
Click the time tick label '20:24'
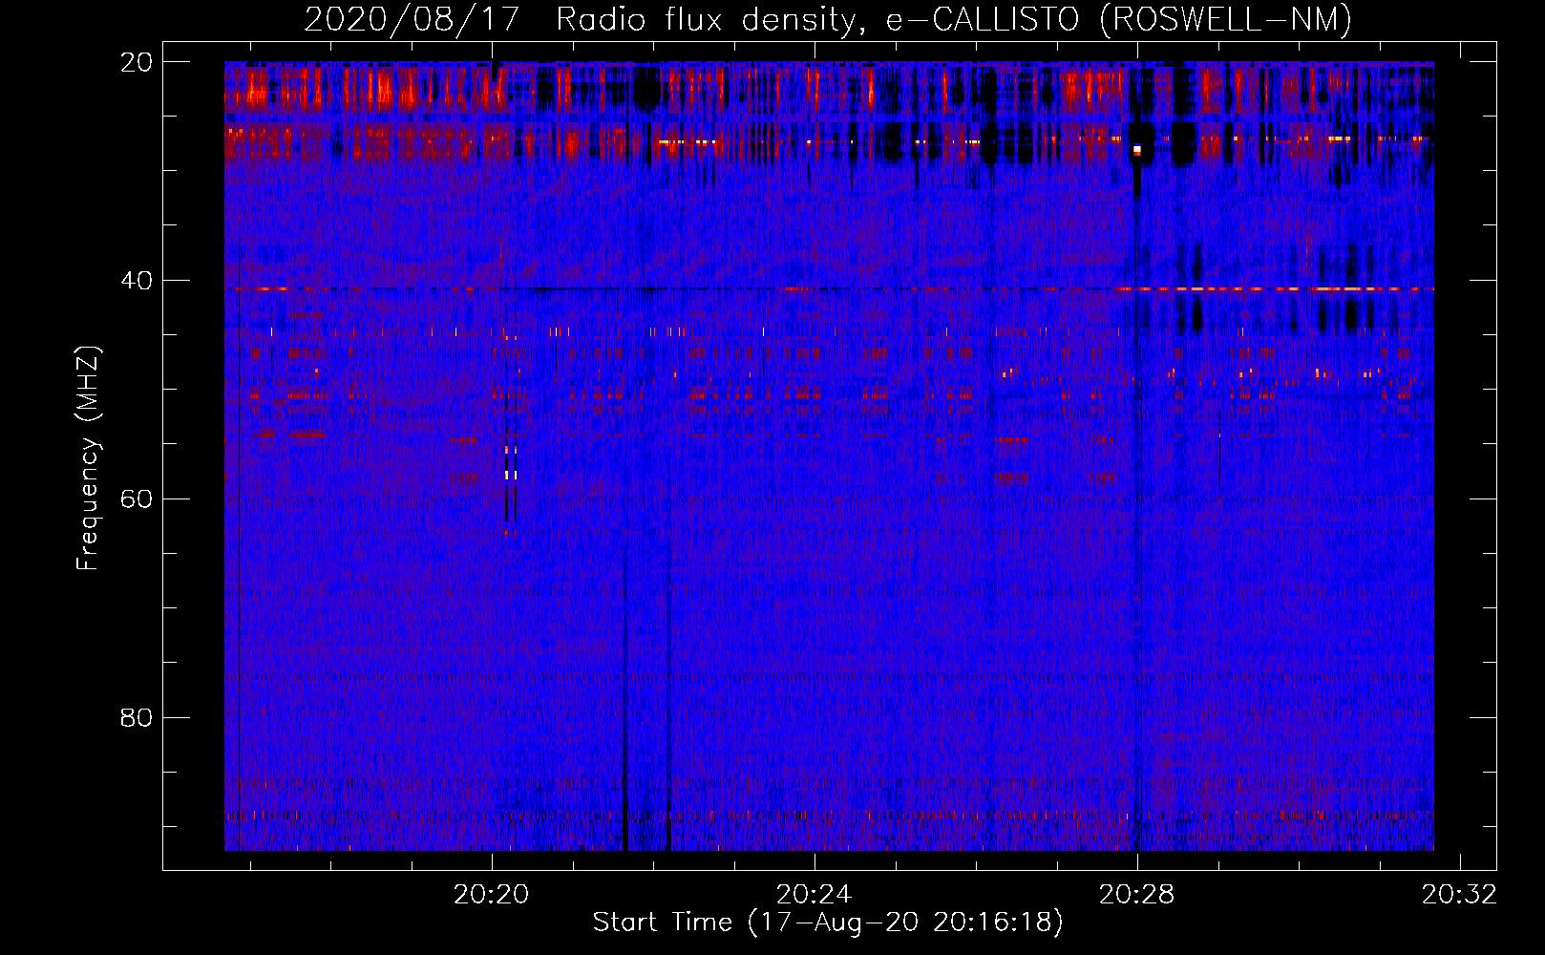point(814,895)
